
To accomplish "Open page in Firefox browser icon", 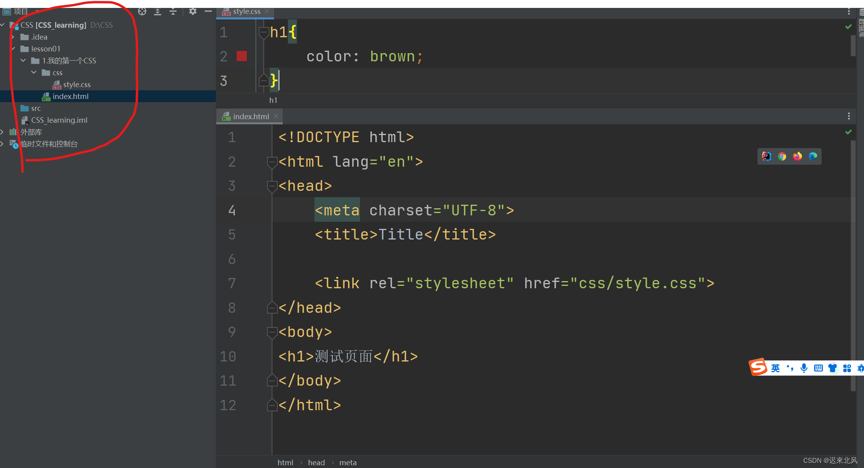I will [x=797, y=156].
